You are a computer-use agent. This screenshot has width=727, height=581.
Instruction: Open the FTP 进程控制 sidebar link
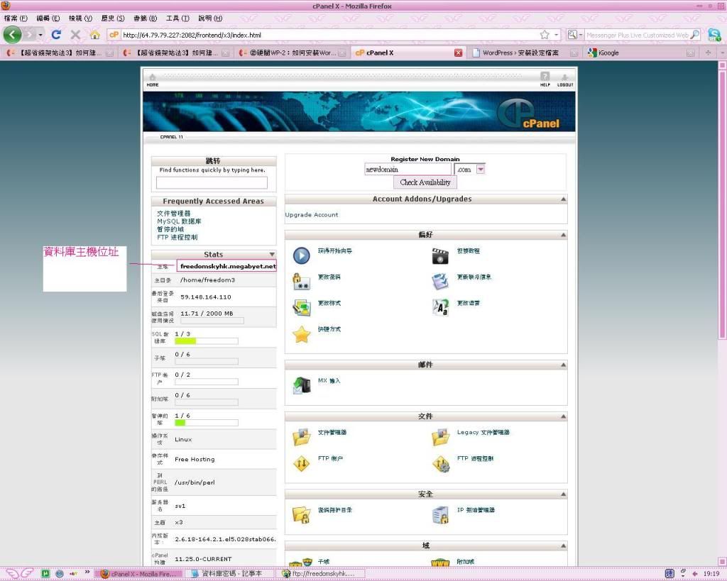click(177, 237)
